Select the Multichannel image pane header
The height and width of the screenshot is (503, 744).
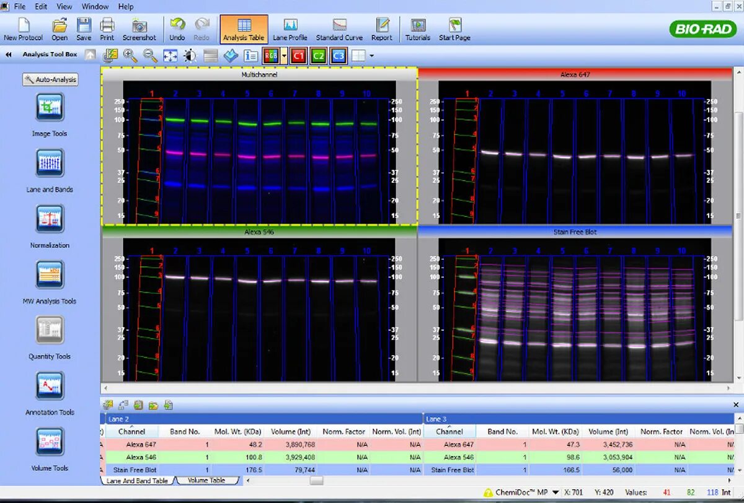click(x=259, y=74)
